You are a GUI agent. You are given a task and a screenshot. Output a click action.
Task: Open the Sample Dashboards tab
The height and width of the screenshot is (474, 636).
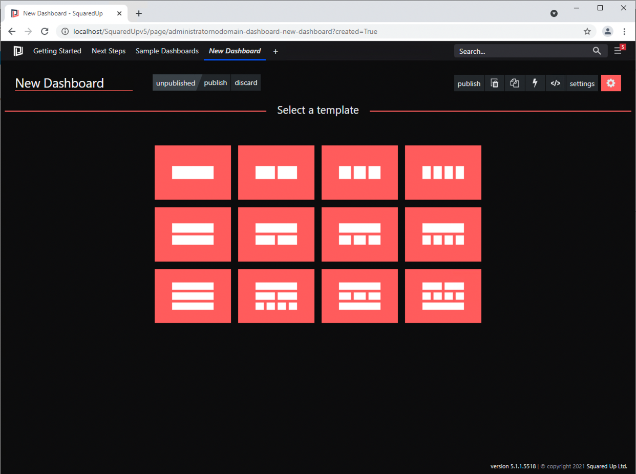pos(167,51)
